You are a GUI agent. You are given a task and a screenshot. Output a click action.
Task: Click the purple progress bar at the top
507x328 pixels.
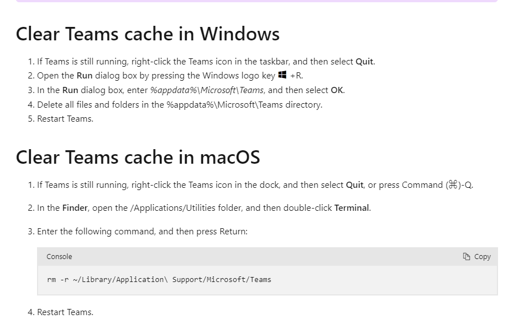point(253,2)
